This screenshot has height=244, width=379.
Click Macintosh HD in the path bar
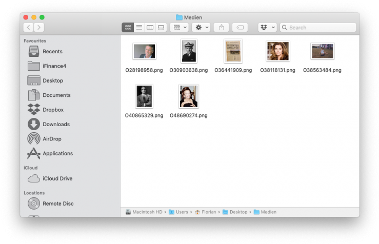click(144, 212)
